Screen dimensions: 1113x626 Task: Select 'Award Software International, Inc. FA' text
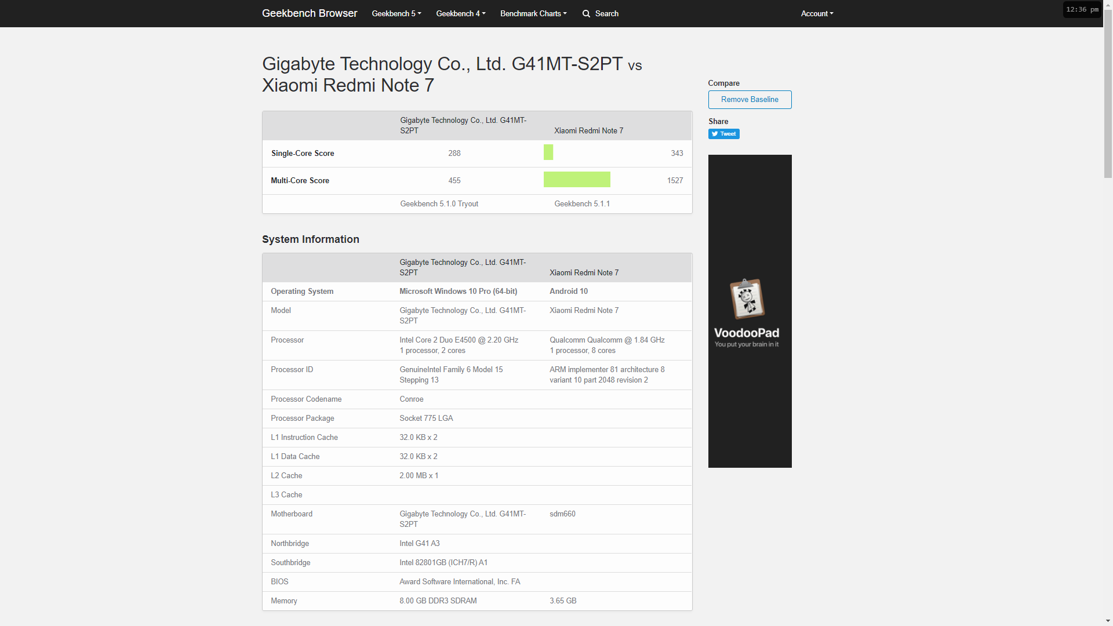460,582
